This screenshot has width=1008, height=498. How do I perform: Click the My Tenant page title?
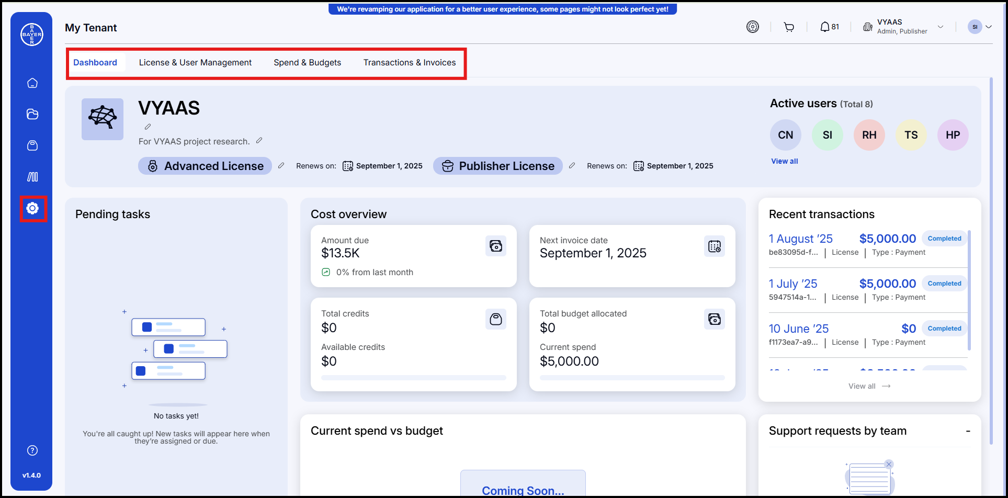coord(91,28)
